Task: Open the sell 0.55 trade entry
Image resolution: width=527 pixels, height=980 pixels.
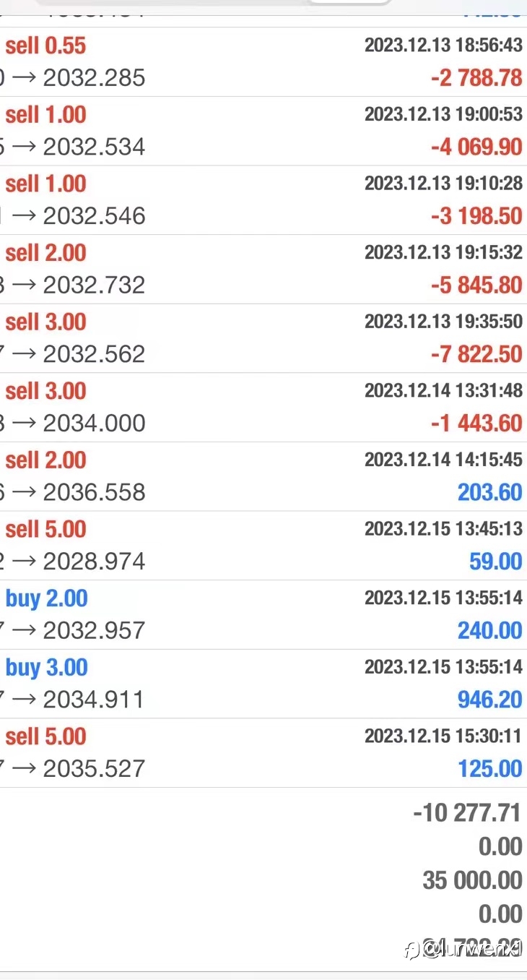Action: coord(263,62)
